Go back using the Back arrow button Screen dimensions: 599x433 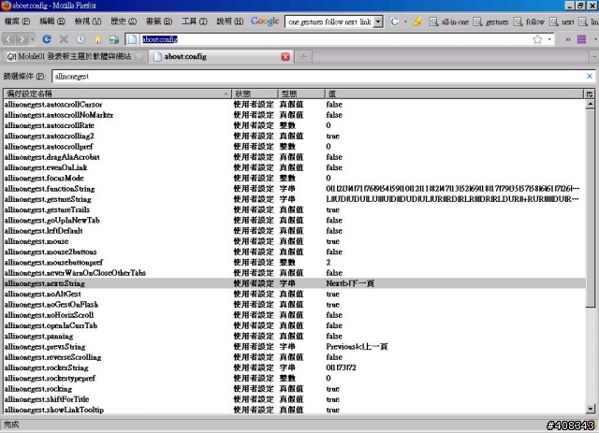[x=8, y=39]
